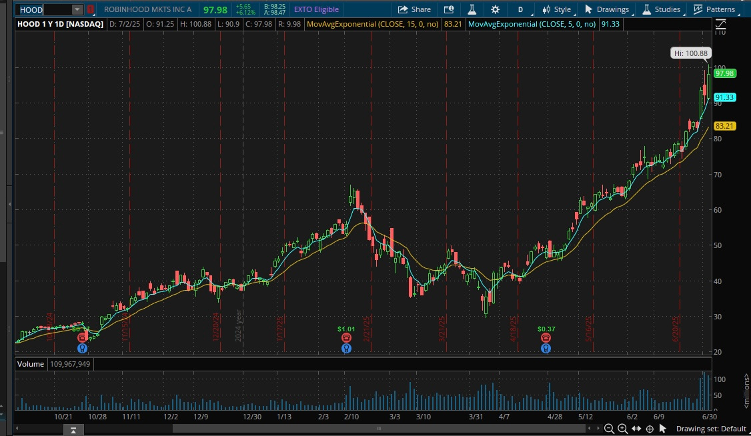Click the yellow 83.21 EMA price tag
Image resolution: width=751 pixels, height=436 pixels.
pos(724,127)
